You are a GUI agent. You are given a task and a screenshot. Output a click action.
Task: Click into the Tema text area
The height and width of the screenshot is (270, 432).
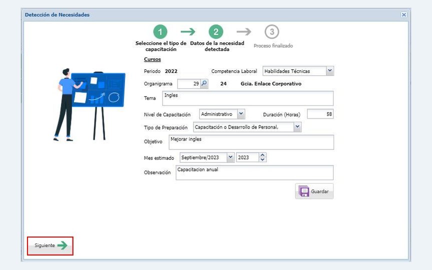[x=247, y=98]
